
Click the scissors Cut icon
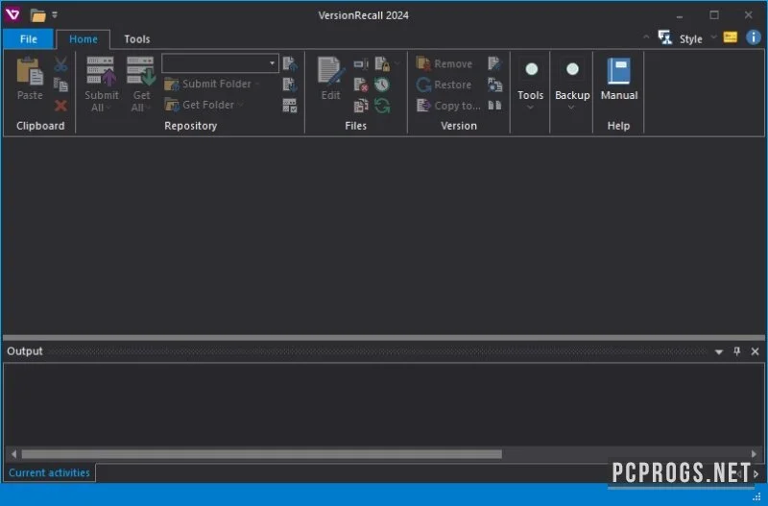(x=60, y=64)
